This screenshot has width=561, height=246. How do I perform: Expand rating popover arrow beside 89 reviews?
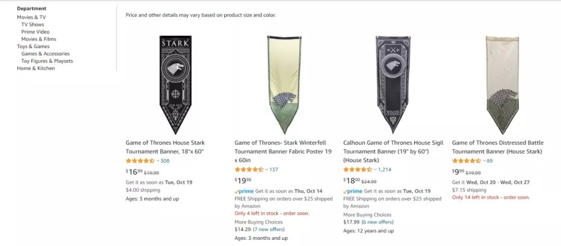(x=484, y=161)
